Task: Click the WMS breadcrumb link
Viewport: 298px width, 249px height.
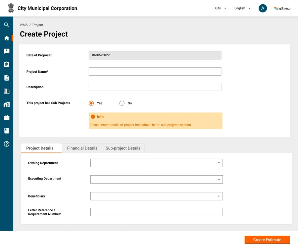Action: [24, 25]
